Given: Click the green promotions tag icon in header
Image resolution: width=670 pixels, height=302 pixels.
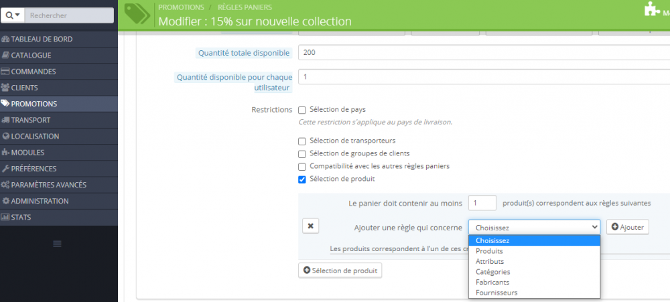Looking at the screenshot, I should click(x=137, y=15).
